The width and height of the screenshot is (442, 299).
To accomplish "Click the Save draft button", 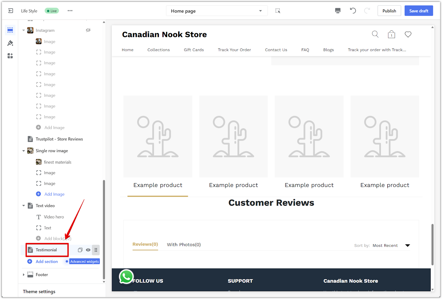I will coord(419,11).
